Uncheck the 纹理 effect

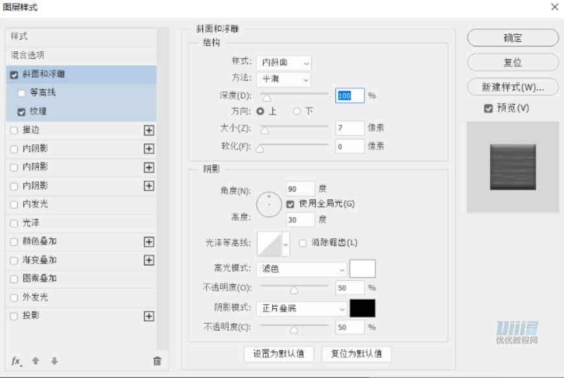pyautogui.click(x=21, y=111)
